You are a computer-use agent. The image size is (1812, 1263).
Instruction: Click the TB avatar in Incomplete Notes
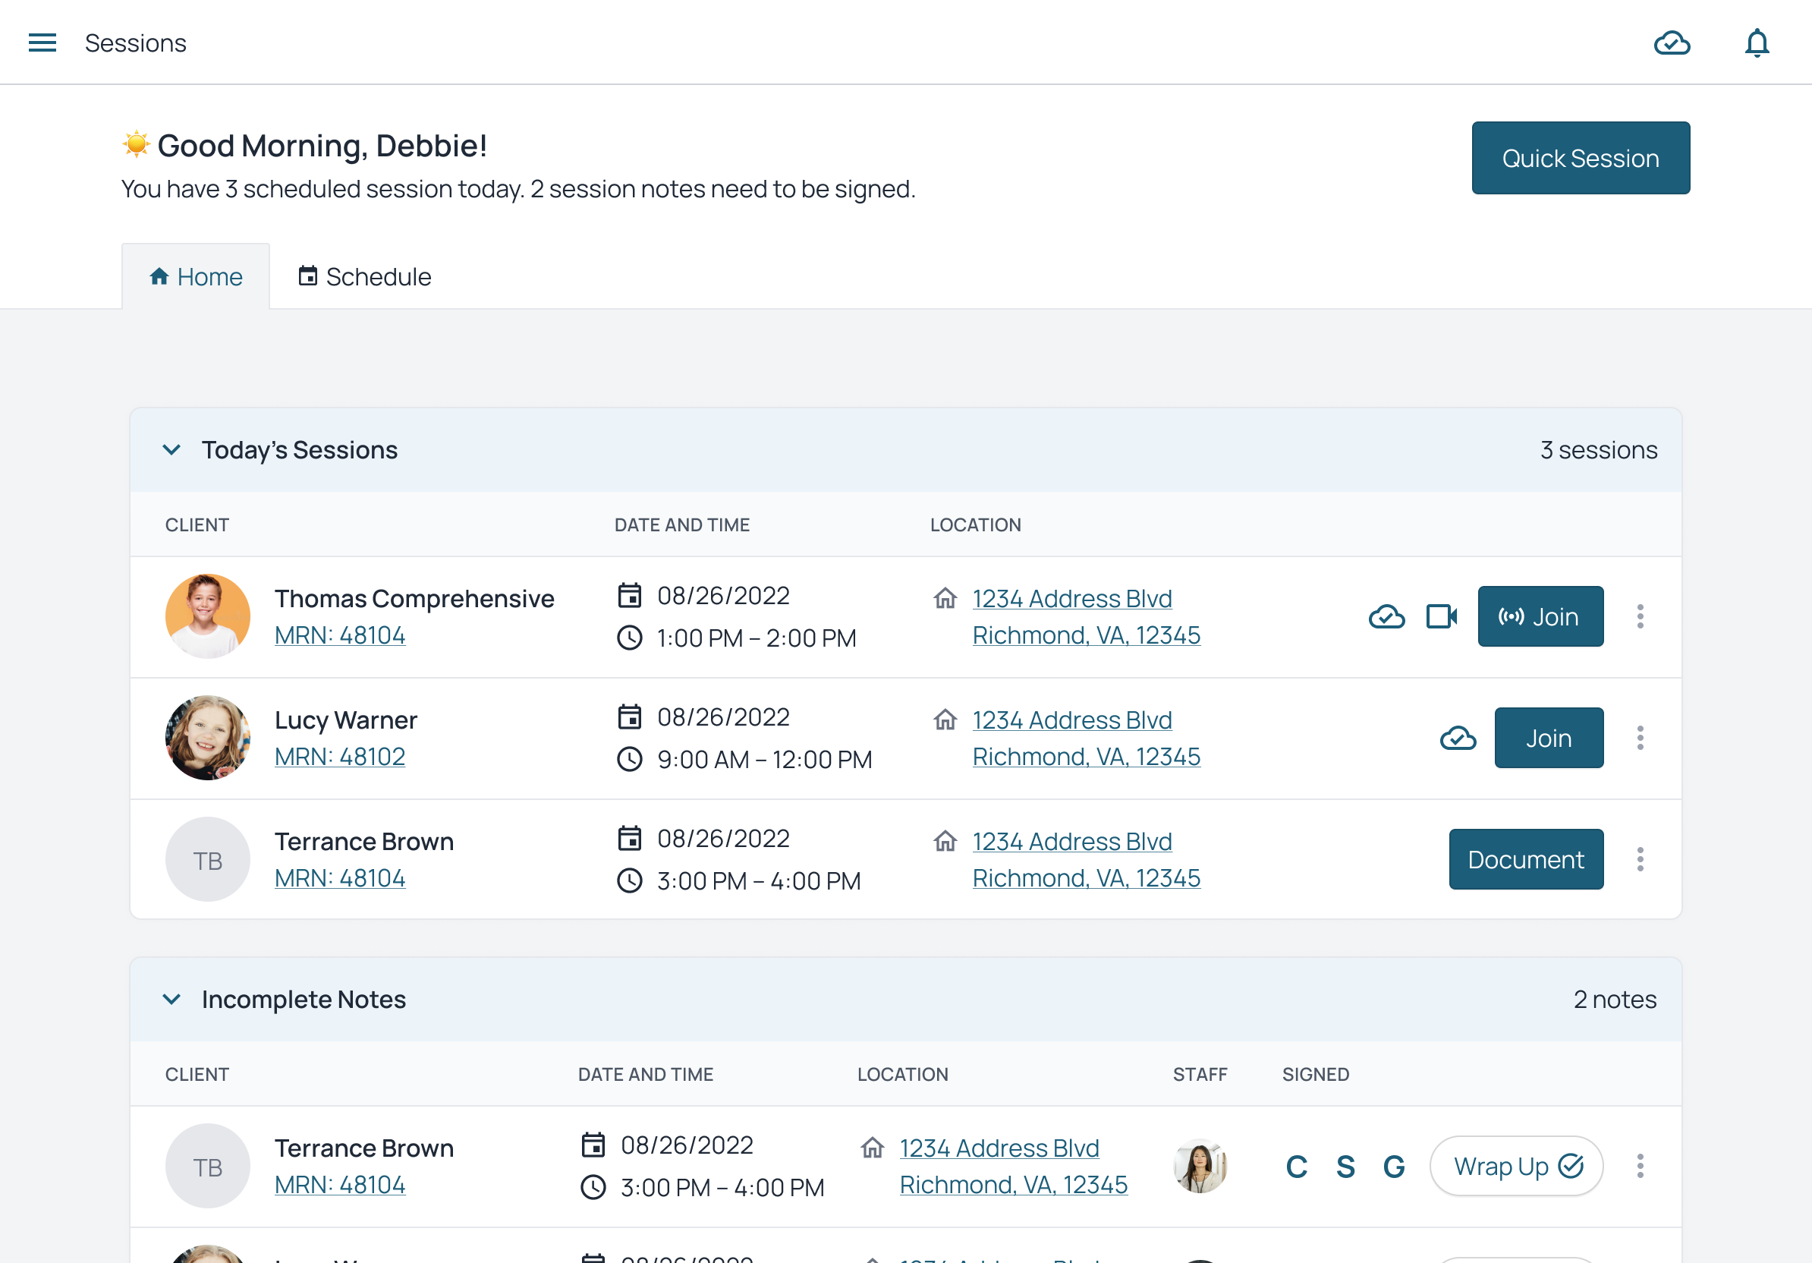tap(208, 1167)
